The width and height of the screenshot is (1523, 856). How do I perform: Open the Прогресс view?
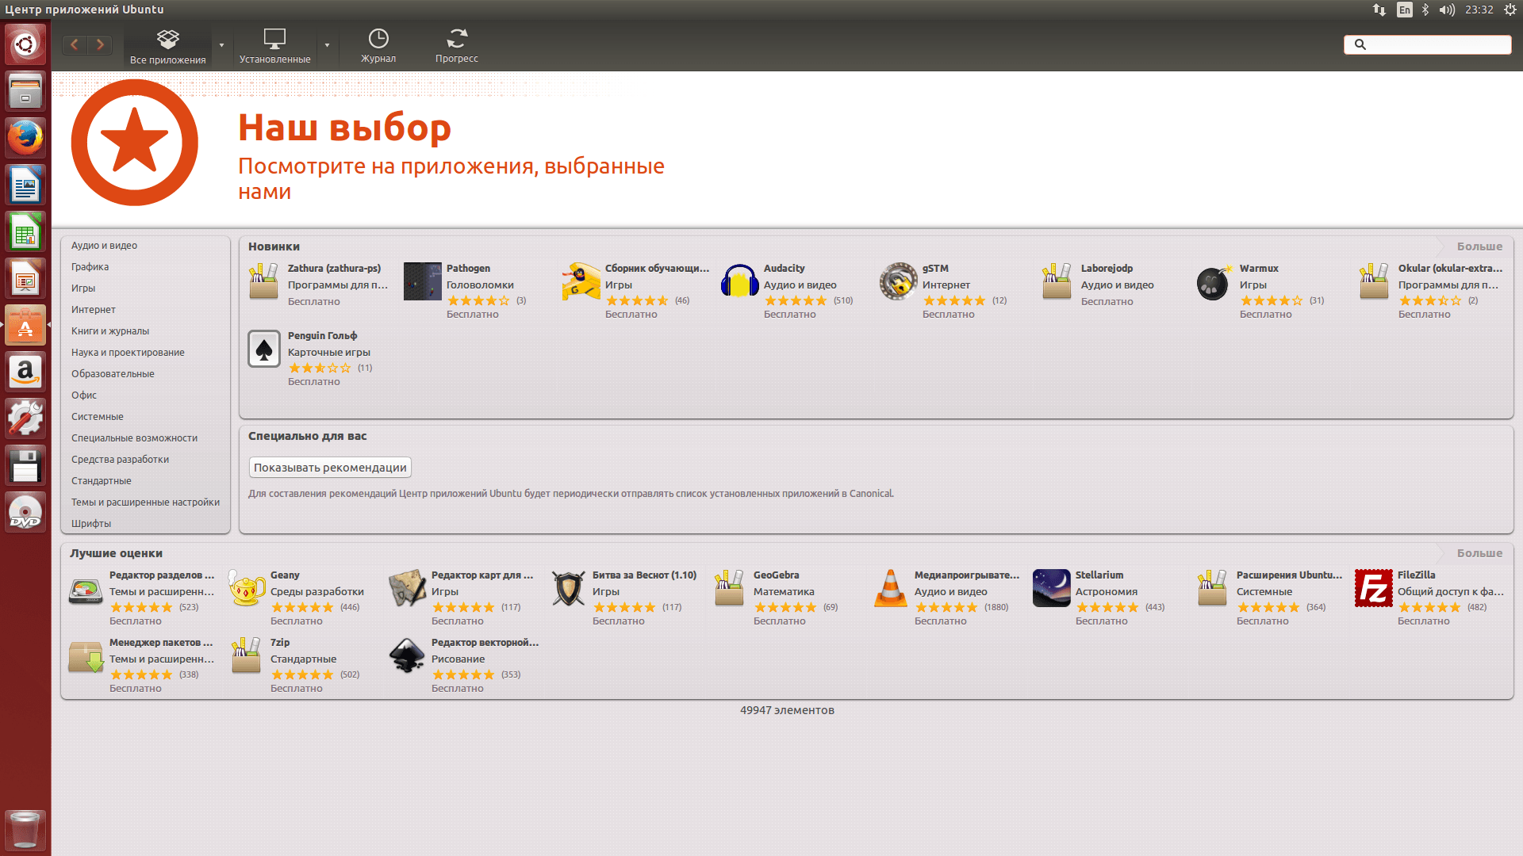[457, 46]
